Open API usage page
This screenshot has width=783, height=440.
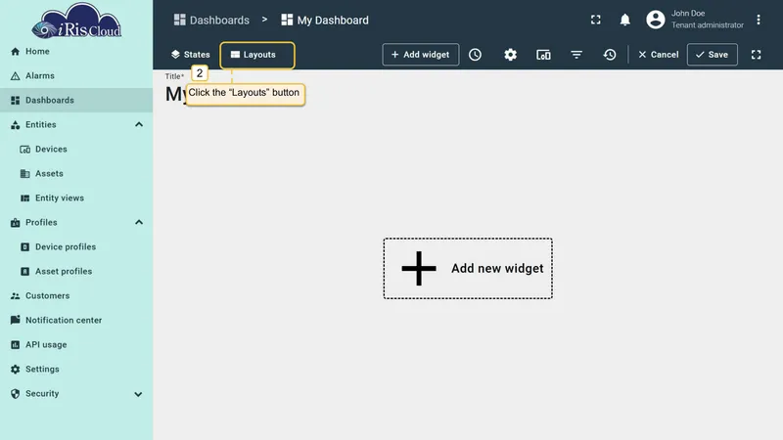click(x=76, y=345)
